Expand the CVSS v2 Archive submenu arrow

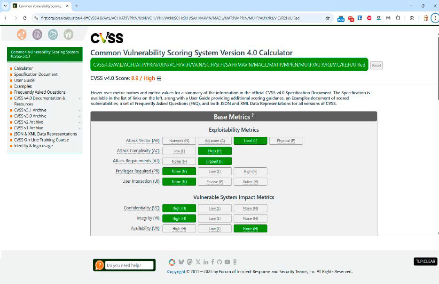[x=79, y=122]
